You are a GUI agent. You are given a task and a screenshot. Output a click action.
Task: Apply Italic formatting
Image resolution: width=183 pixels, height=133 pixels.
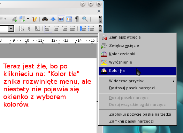(x=29, y=28)
